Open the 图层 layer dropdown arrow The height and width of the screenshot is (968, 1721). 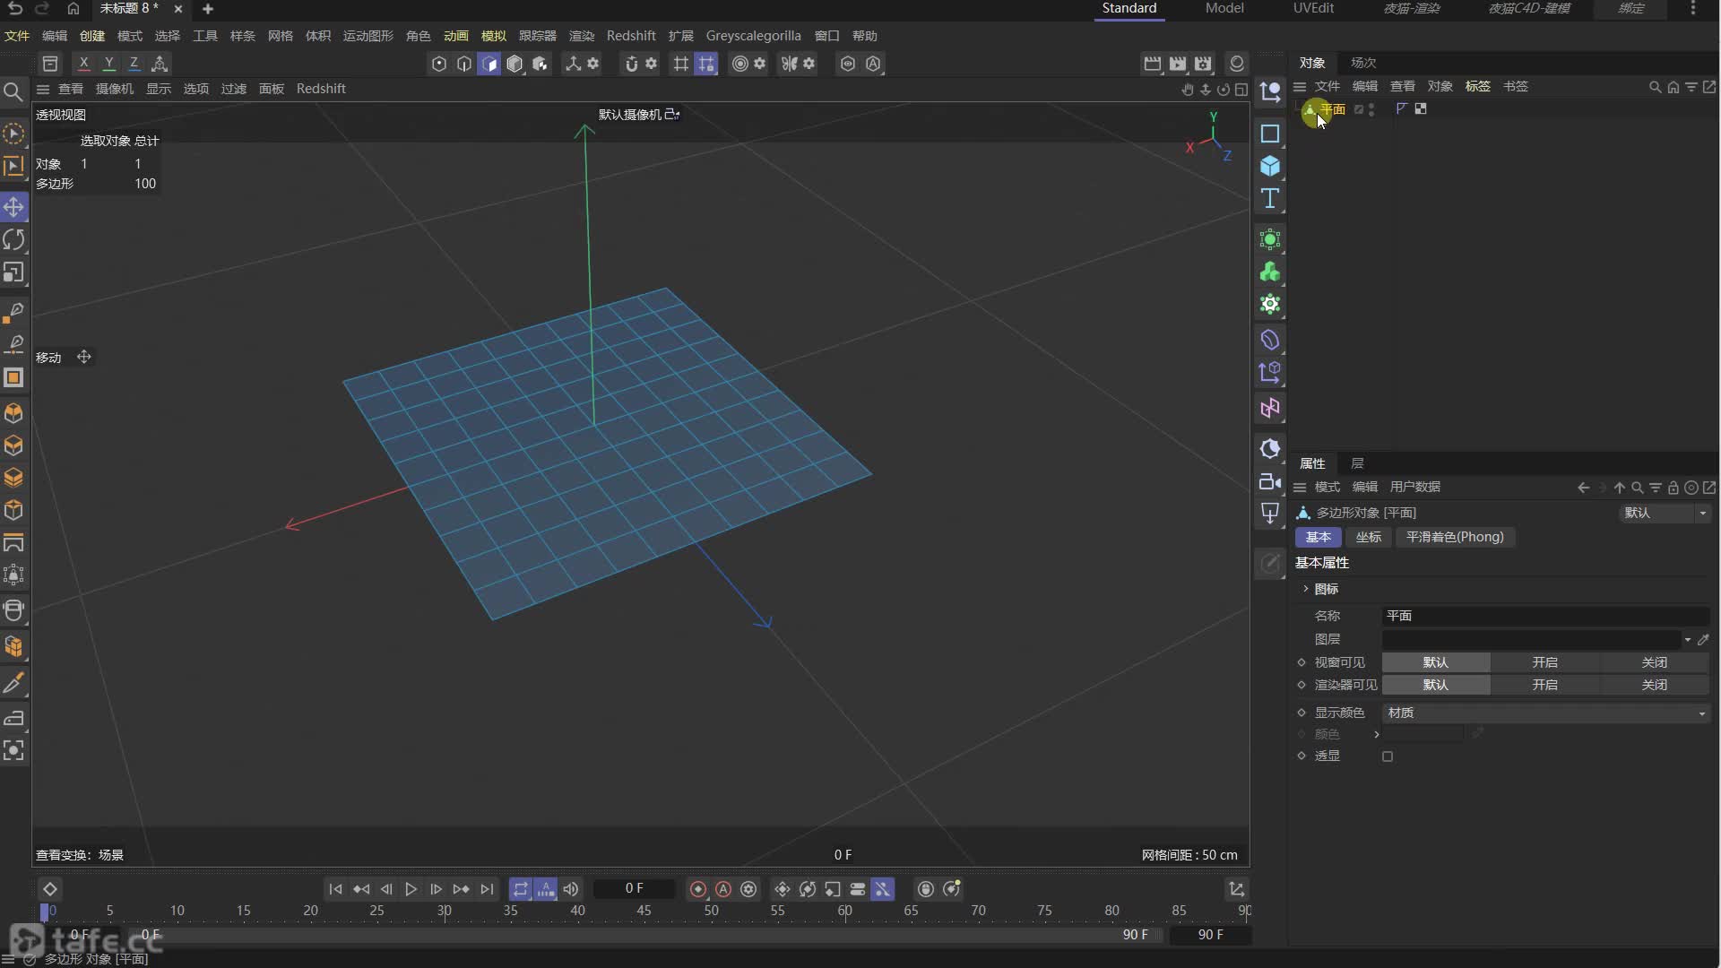point(1687,640)
